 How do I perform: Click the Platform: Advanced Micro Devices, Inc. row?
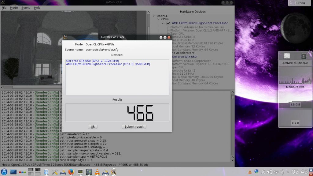[198, 27]
